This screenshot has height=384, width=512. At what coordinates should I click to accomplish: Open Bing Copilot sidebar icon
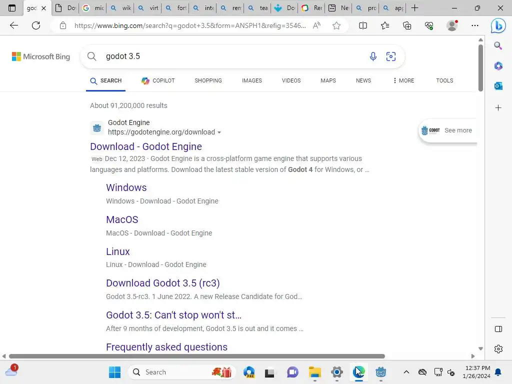point(498,26)
